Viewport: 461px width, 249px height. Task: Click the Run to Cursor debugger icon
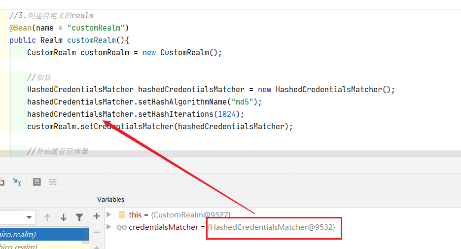pyautogui.click(x=17, y=182)
